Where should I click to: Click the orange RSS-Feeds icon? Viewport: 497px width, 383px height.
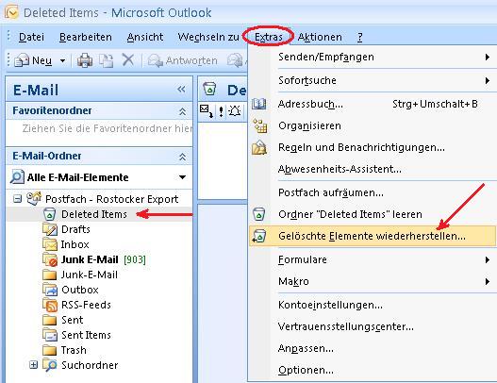point(50,305)
